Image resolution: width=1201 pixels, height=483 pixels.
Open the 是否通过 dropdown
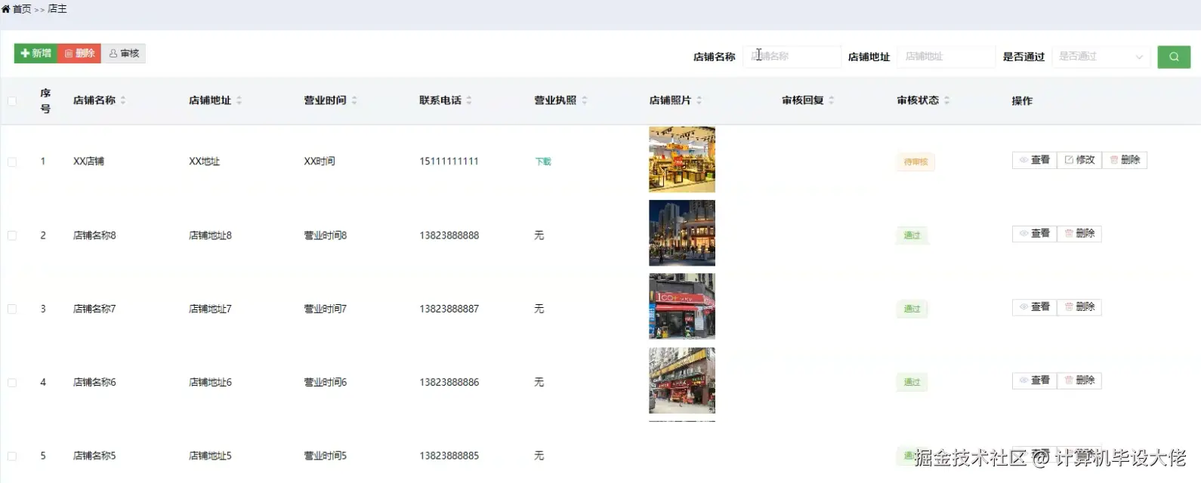[x=1101, y=57]
